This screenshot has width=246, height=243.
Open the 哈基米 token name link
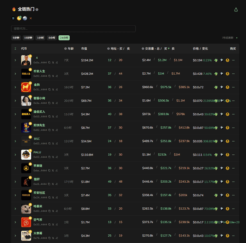(37, 206)
